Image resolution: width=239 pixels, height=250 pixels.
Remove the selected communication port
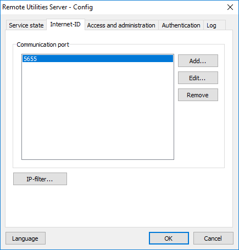[x=198, y=95]
